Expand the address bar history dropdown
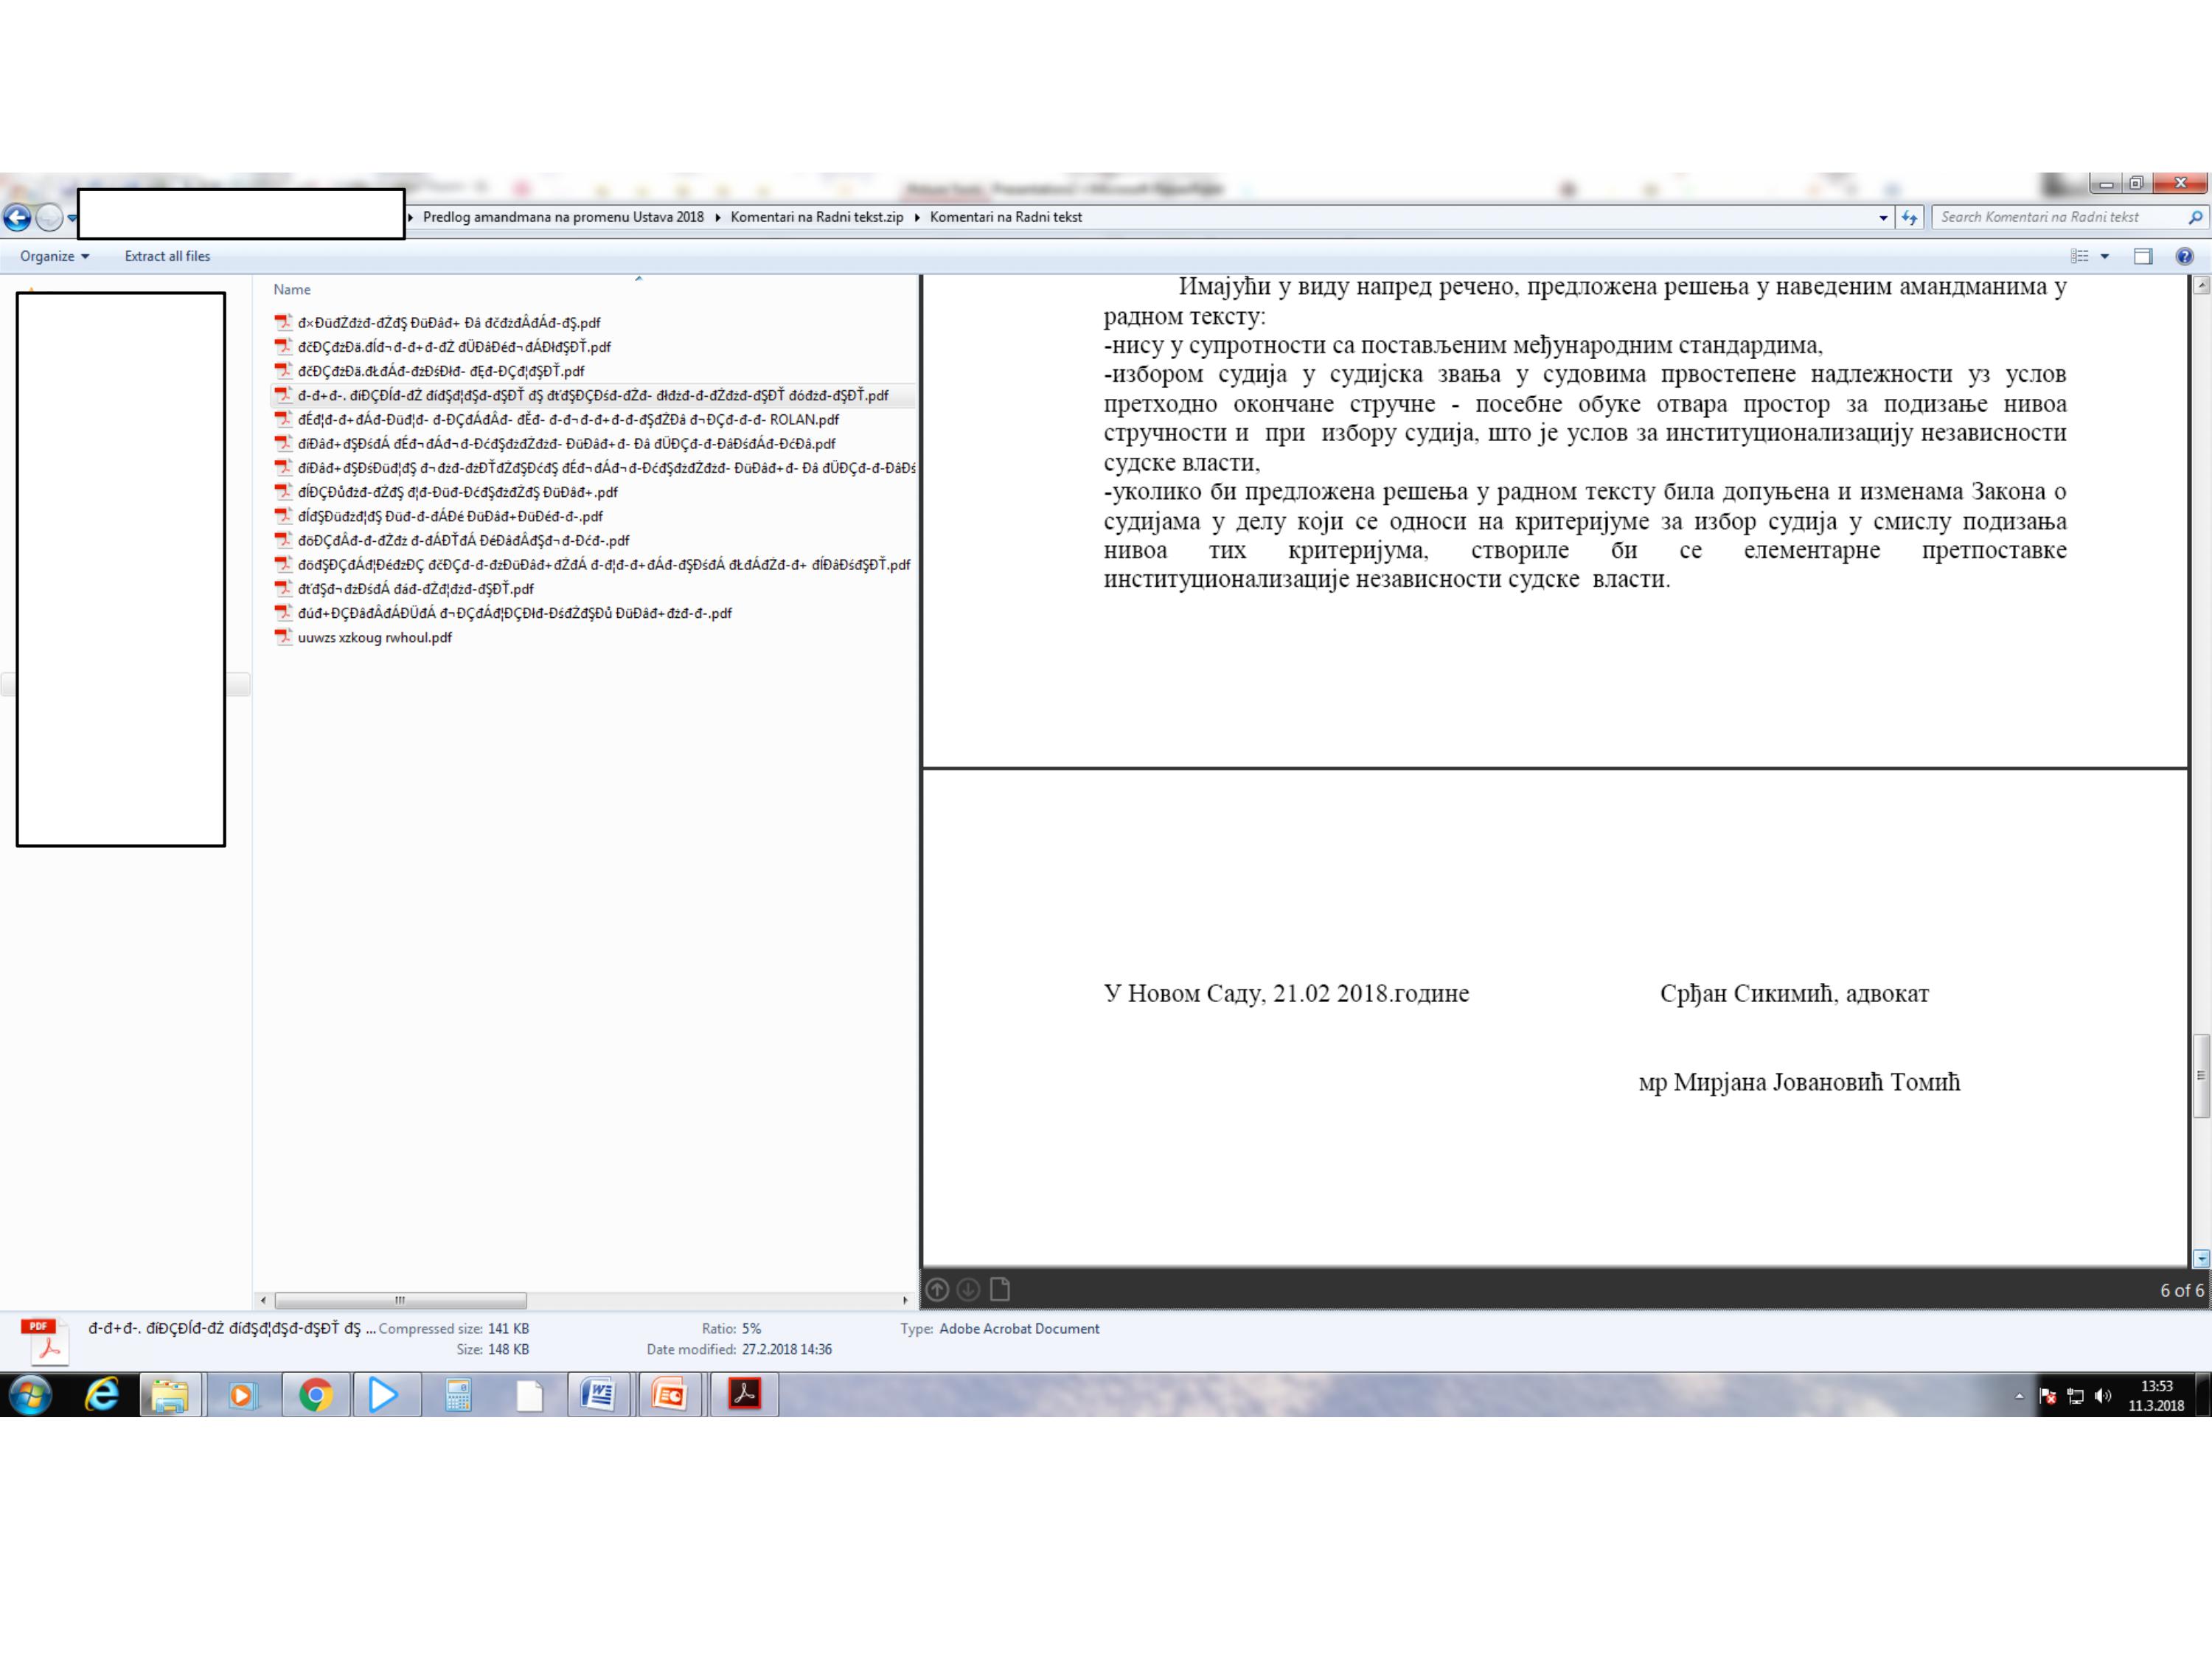The width and height of the screenshot is (2212, 1659). tap(1883, 217)
